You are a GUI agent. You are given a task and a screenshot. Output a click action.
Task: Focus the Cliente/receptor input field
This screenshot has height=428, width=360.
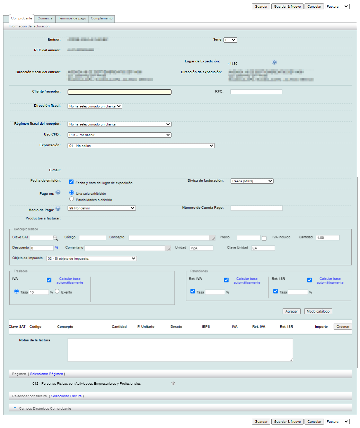[x=119, y=92]
